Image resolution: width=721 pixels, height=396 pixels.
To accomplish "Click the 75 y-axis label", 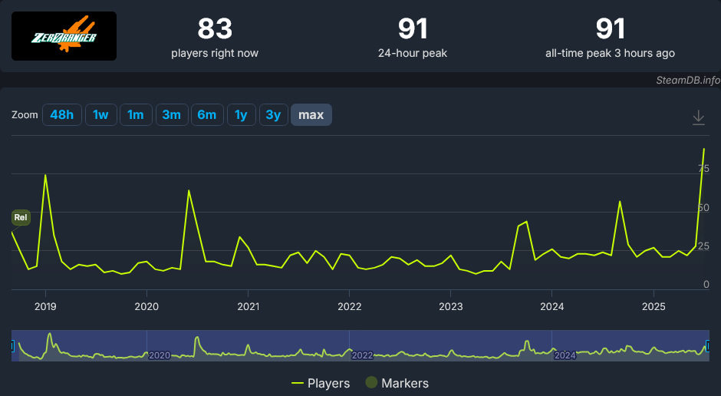I will click(x=703, y=169).
